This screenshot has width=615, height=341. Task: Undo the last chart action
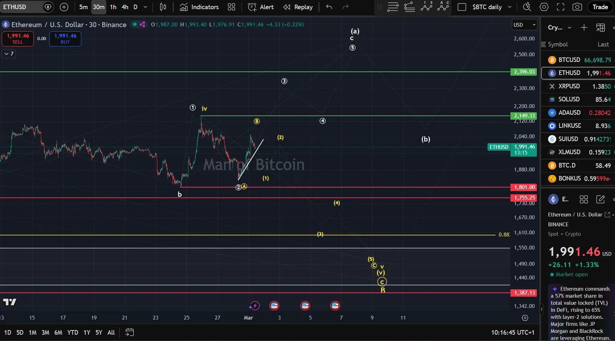point(329,7)
